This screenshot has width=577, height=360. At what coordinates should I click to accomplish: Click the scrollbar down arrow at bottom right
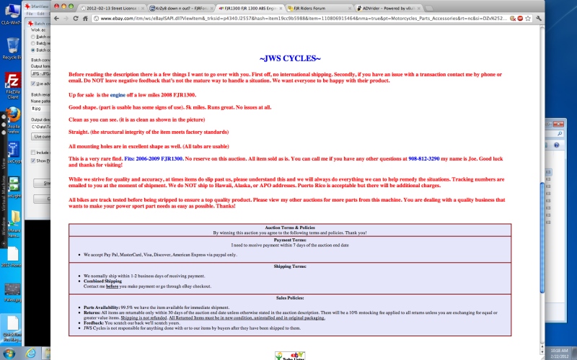click(x=542, y=351)
